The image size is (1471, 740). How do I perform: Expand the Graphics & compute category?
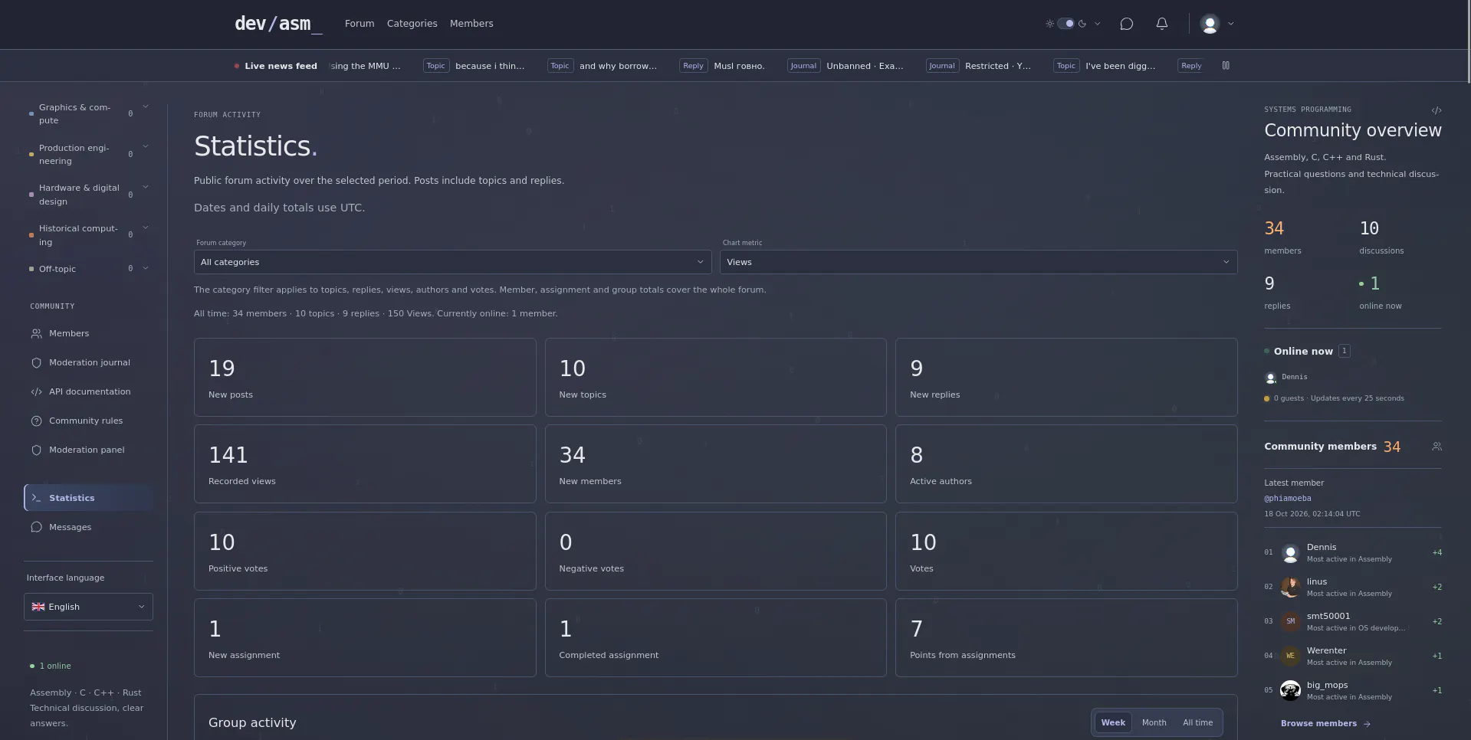(x=146, y=107)
